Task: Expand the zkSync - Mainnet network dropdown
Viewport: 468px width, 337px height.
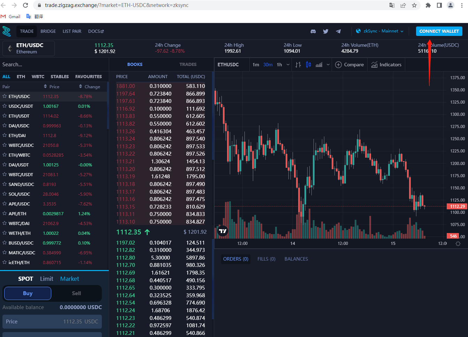Action: pyautogui.click(x=380, y=31)
